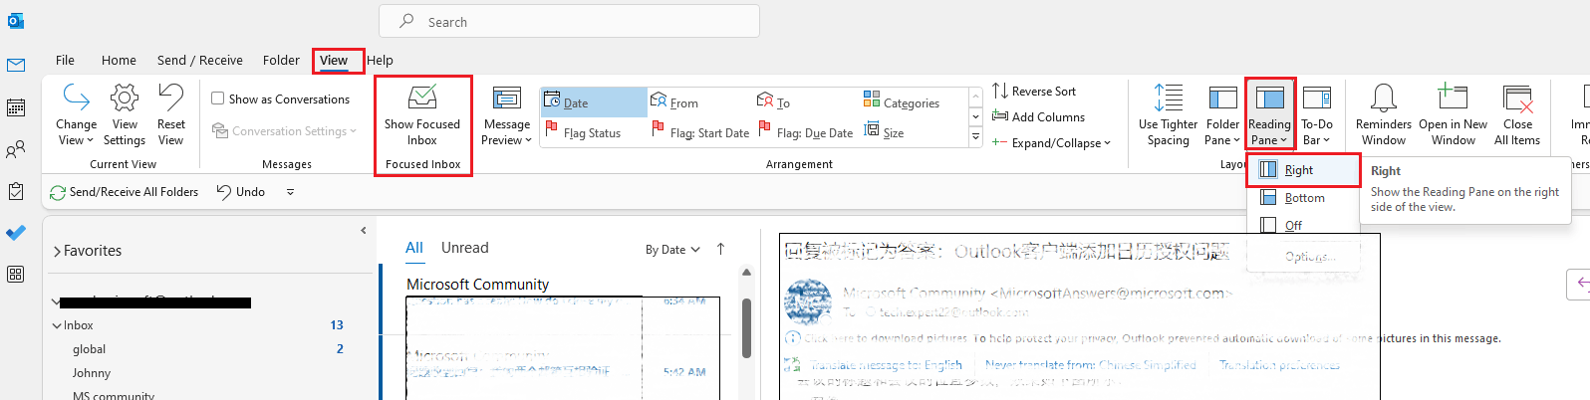
Task: Collapse the Inbox folder tree
Action: tap(57, 325)
